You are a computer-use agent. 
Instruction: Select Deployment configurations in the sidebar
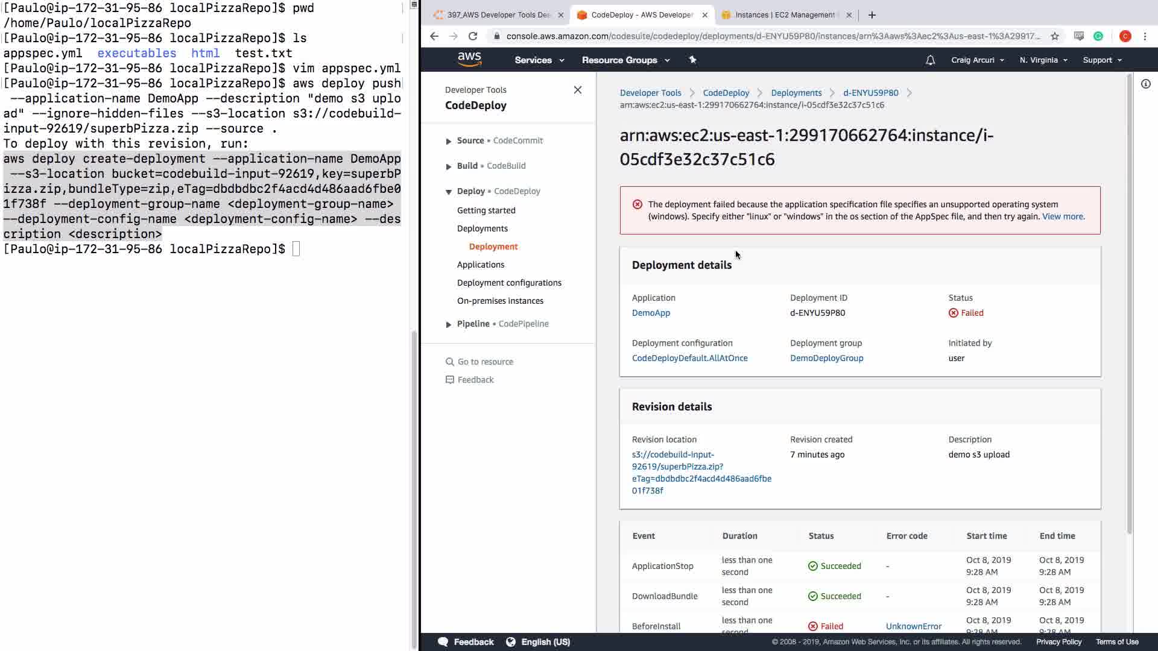point(508,283)
